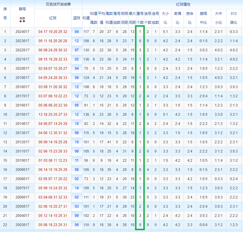Click the 奇偶比 column header
The height and width of the screenshot is (232, 243).
178,18
